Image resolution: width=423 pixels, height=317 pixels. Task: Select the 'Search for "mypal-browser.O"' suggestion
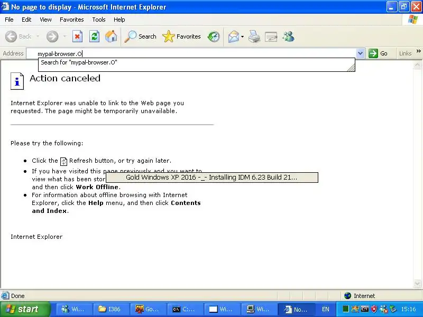click(196, 62)
